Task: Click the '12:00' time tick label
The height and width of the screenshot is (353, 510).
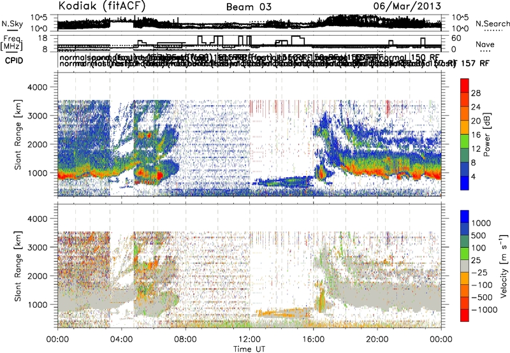Action: pyautogui.click(x=249, y=339)
